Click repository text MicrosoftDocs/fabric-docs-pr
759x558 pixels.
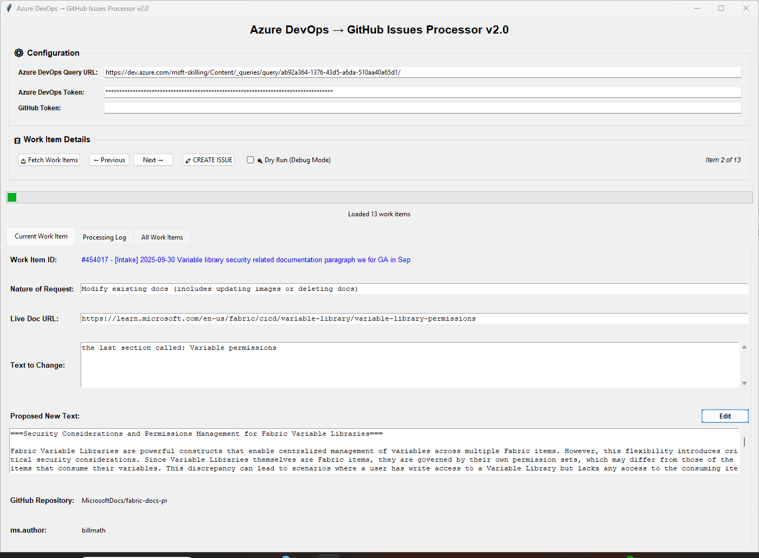(125, 501)
